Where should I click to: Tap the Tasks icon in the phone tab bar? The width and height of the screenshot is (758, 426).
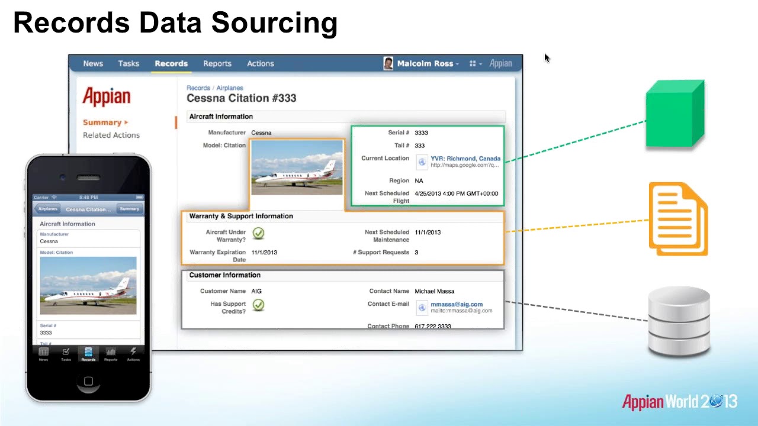click(66, 354)
